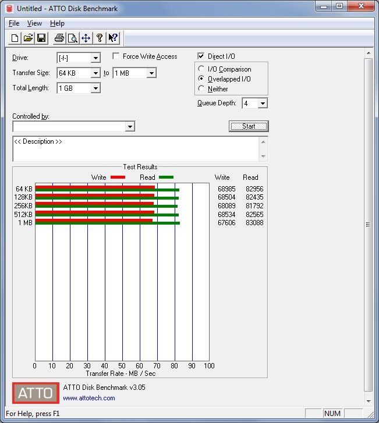Screen dimensions: 379x423
Task: Select the I/O Comparison radio option
Action: [201, 69]
